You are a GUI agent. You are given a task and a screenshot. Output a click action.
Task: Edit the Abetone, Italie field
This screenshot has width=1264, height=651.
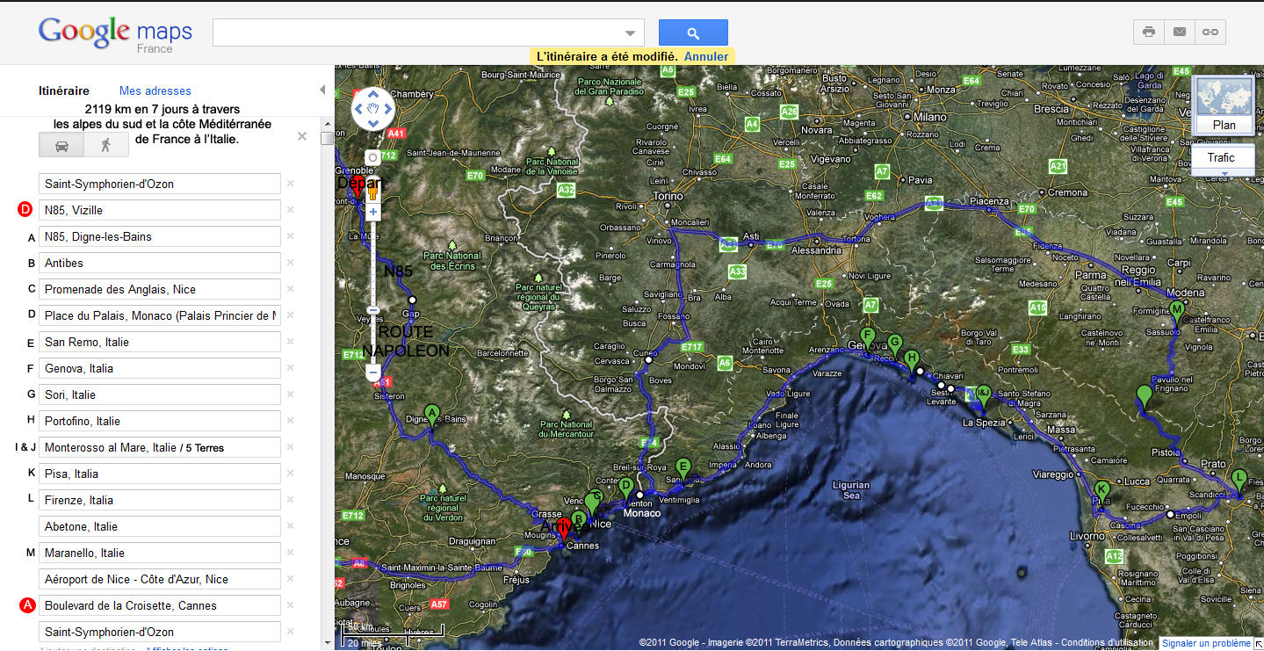pyautogui.click(x=160, y=526)
